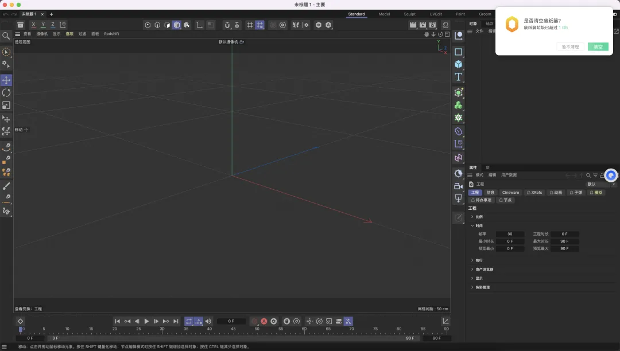Click the preview range bar below timeline
Image resolution: width=620 pixels, height=351 pixels.
click(x=232, y=338)
